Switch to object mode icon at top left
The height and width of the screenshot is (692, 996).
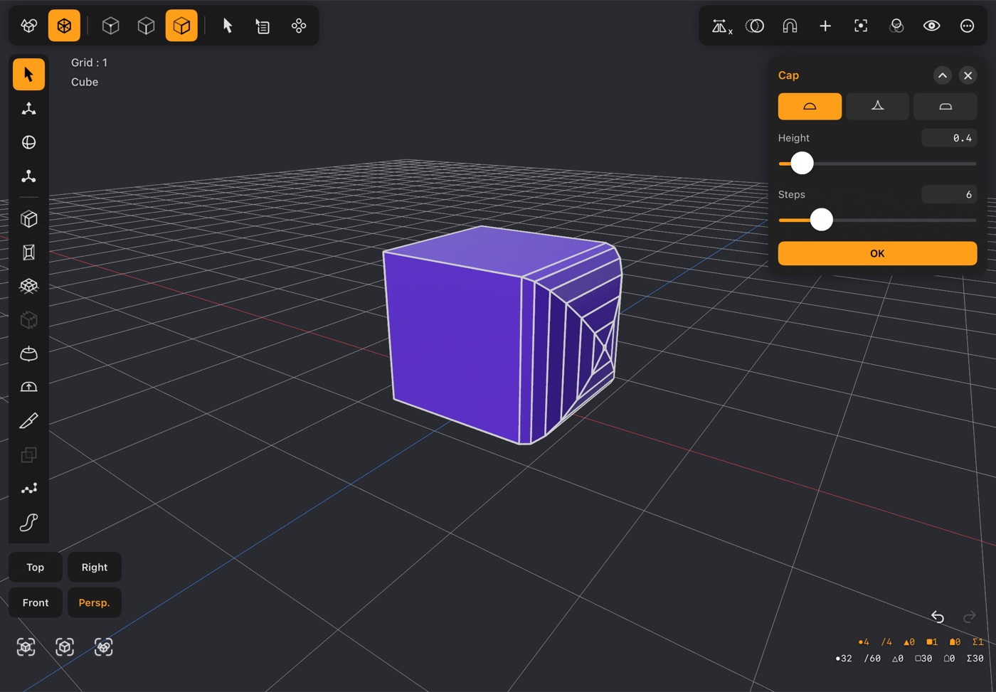(28, 26)
